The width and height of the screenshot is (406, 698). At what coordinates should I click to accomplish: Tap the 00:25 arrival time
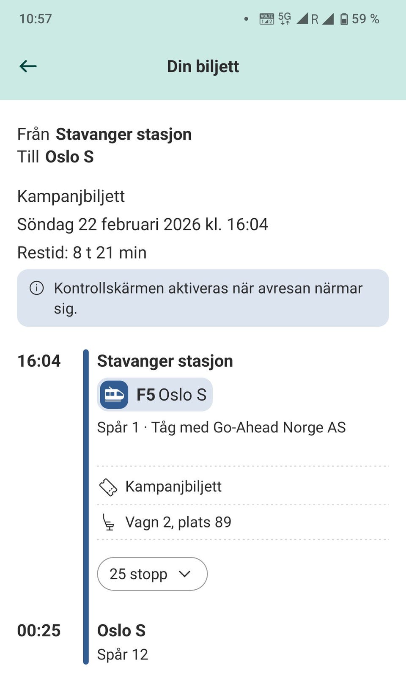(39, 630)
